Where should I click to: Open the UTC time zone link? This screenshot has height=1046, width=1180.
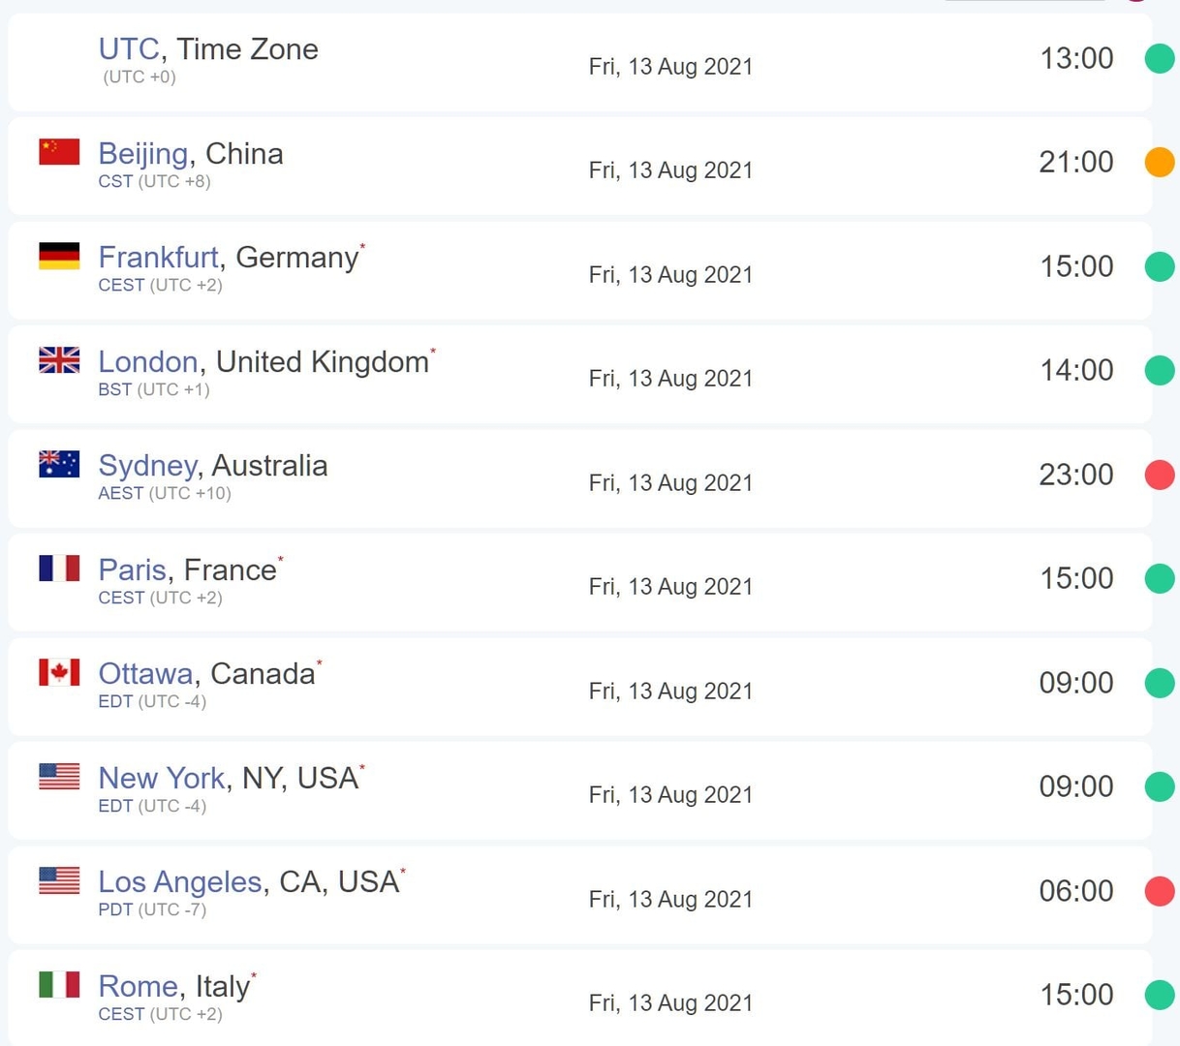[x=129, y=48]
